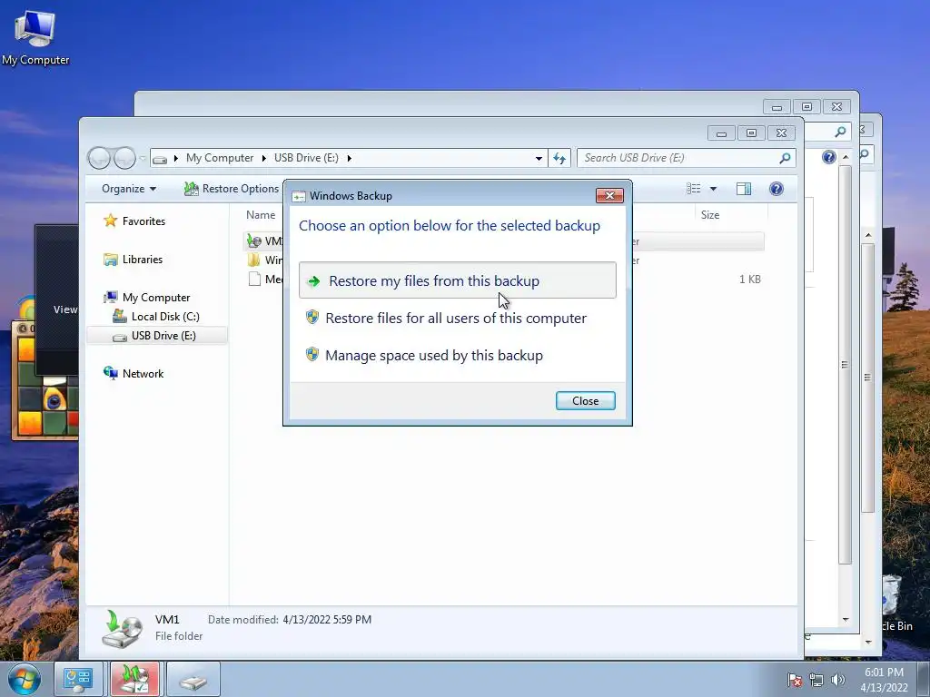Click the Backup and Restore taskbar icon
This screenshot has height=697, width=930.
tap(134, 679)
